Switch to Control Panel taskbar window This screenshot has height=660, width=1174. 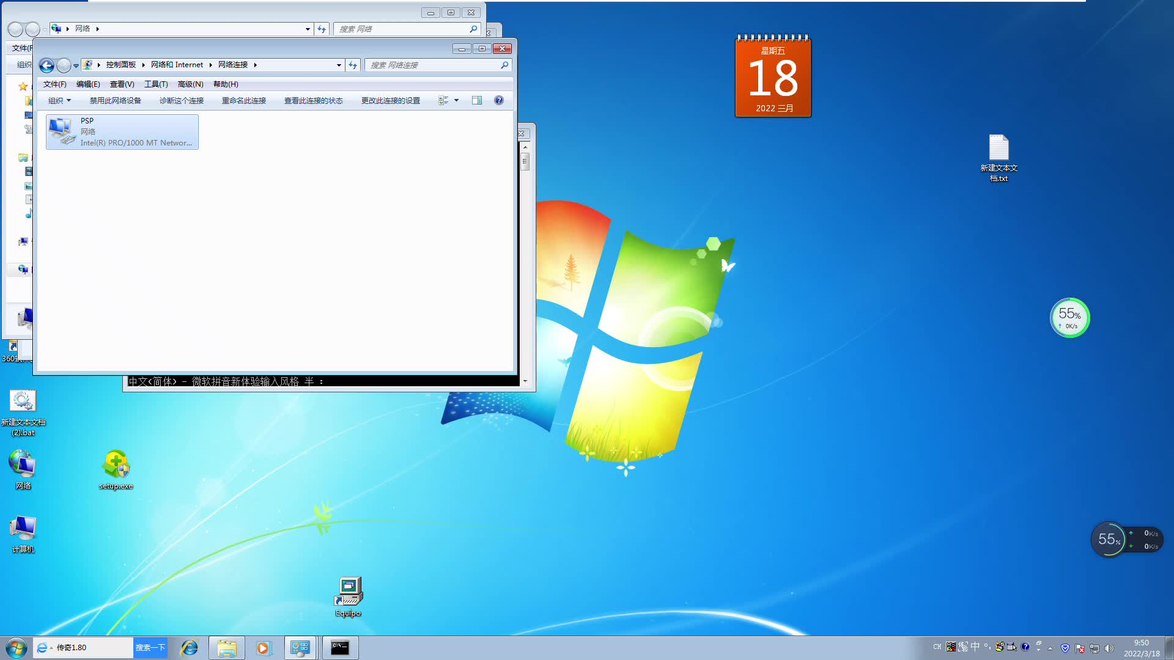click(x=300, y=648)
